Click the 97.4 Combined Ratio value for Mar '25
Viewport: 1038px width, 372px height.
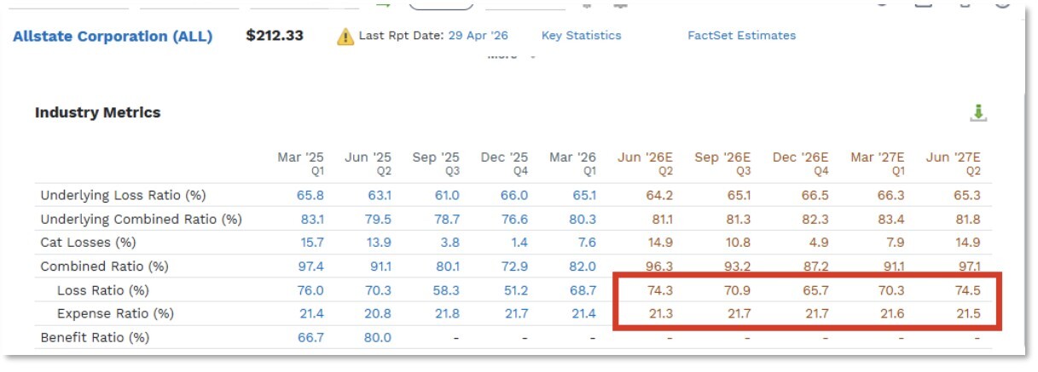[x=311, y=266]
